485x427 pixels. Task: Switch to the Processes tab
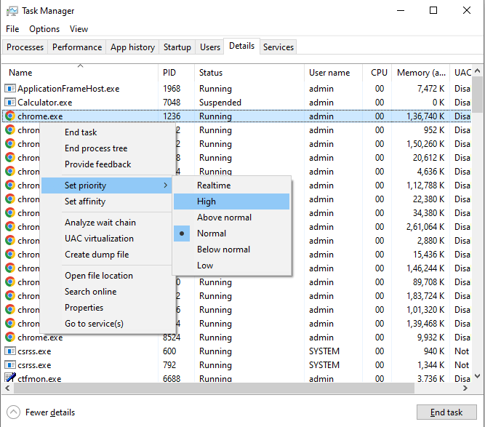(25, 47)
